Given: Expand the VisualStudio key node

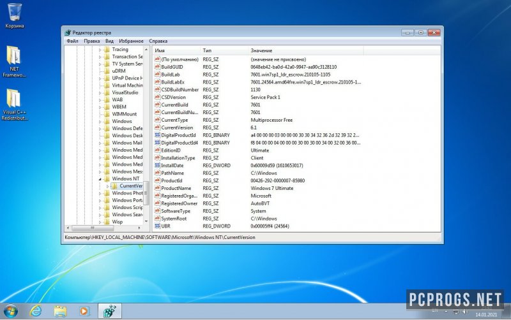Looking at the screenshot, I should click(100, 92).
